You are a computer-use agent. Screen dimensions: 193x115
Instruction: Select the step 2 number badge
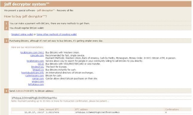(x=6, y=28)
